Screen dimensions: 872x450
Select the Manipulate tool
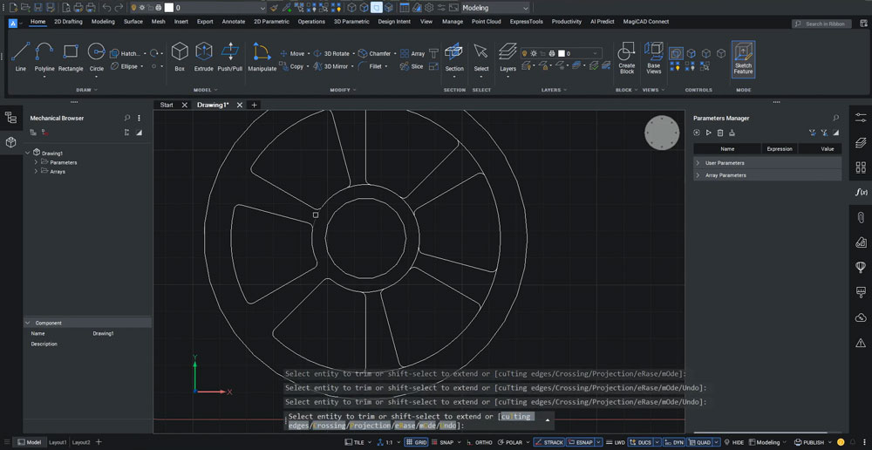(262, 56)
